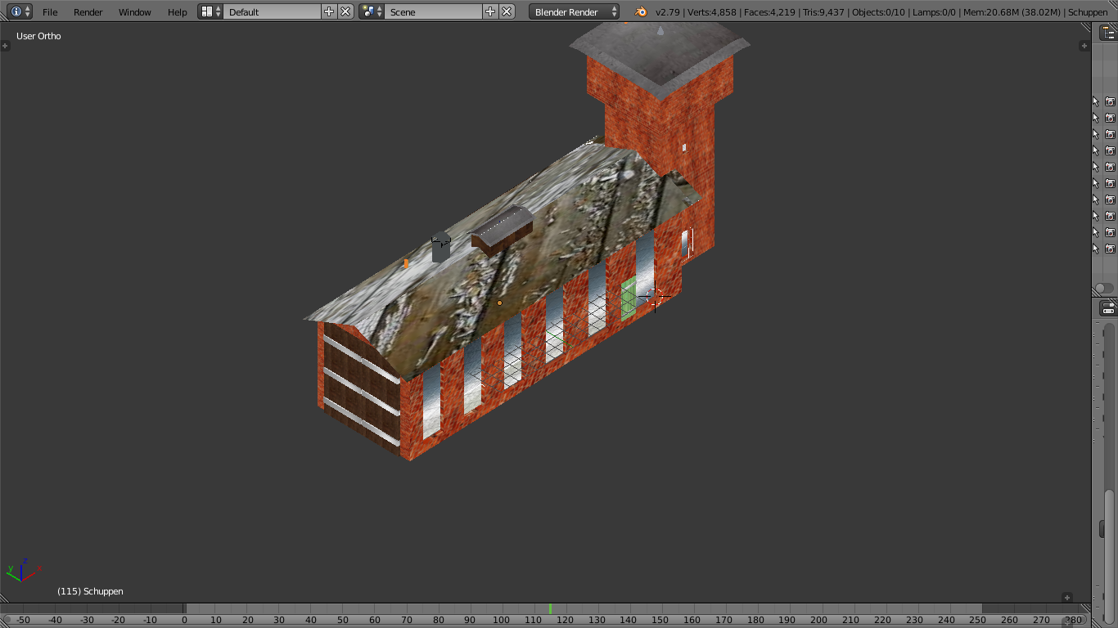Expand the viewport properties panel with top-right plus
The width and height of the screenshot is (1118, 628).
click(1084, 46)
